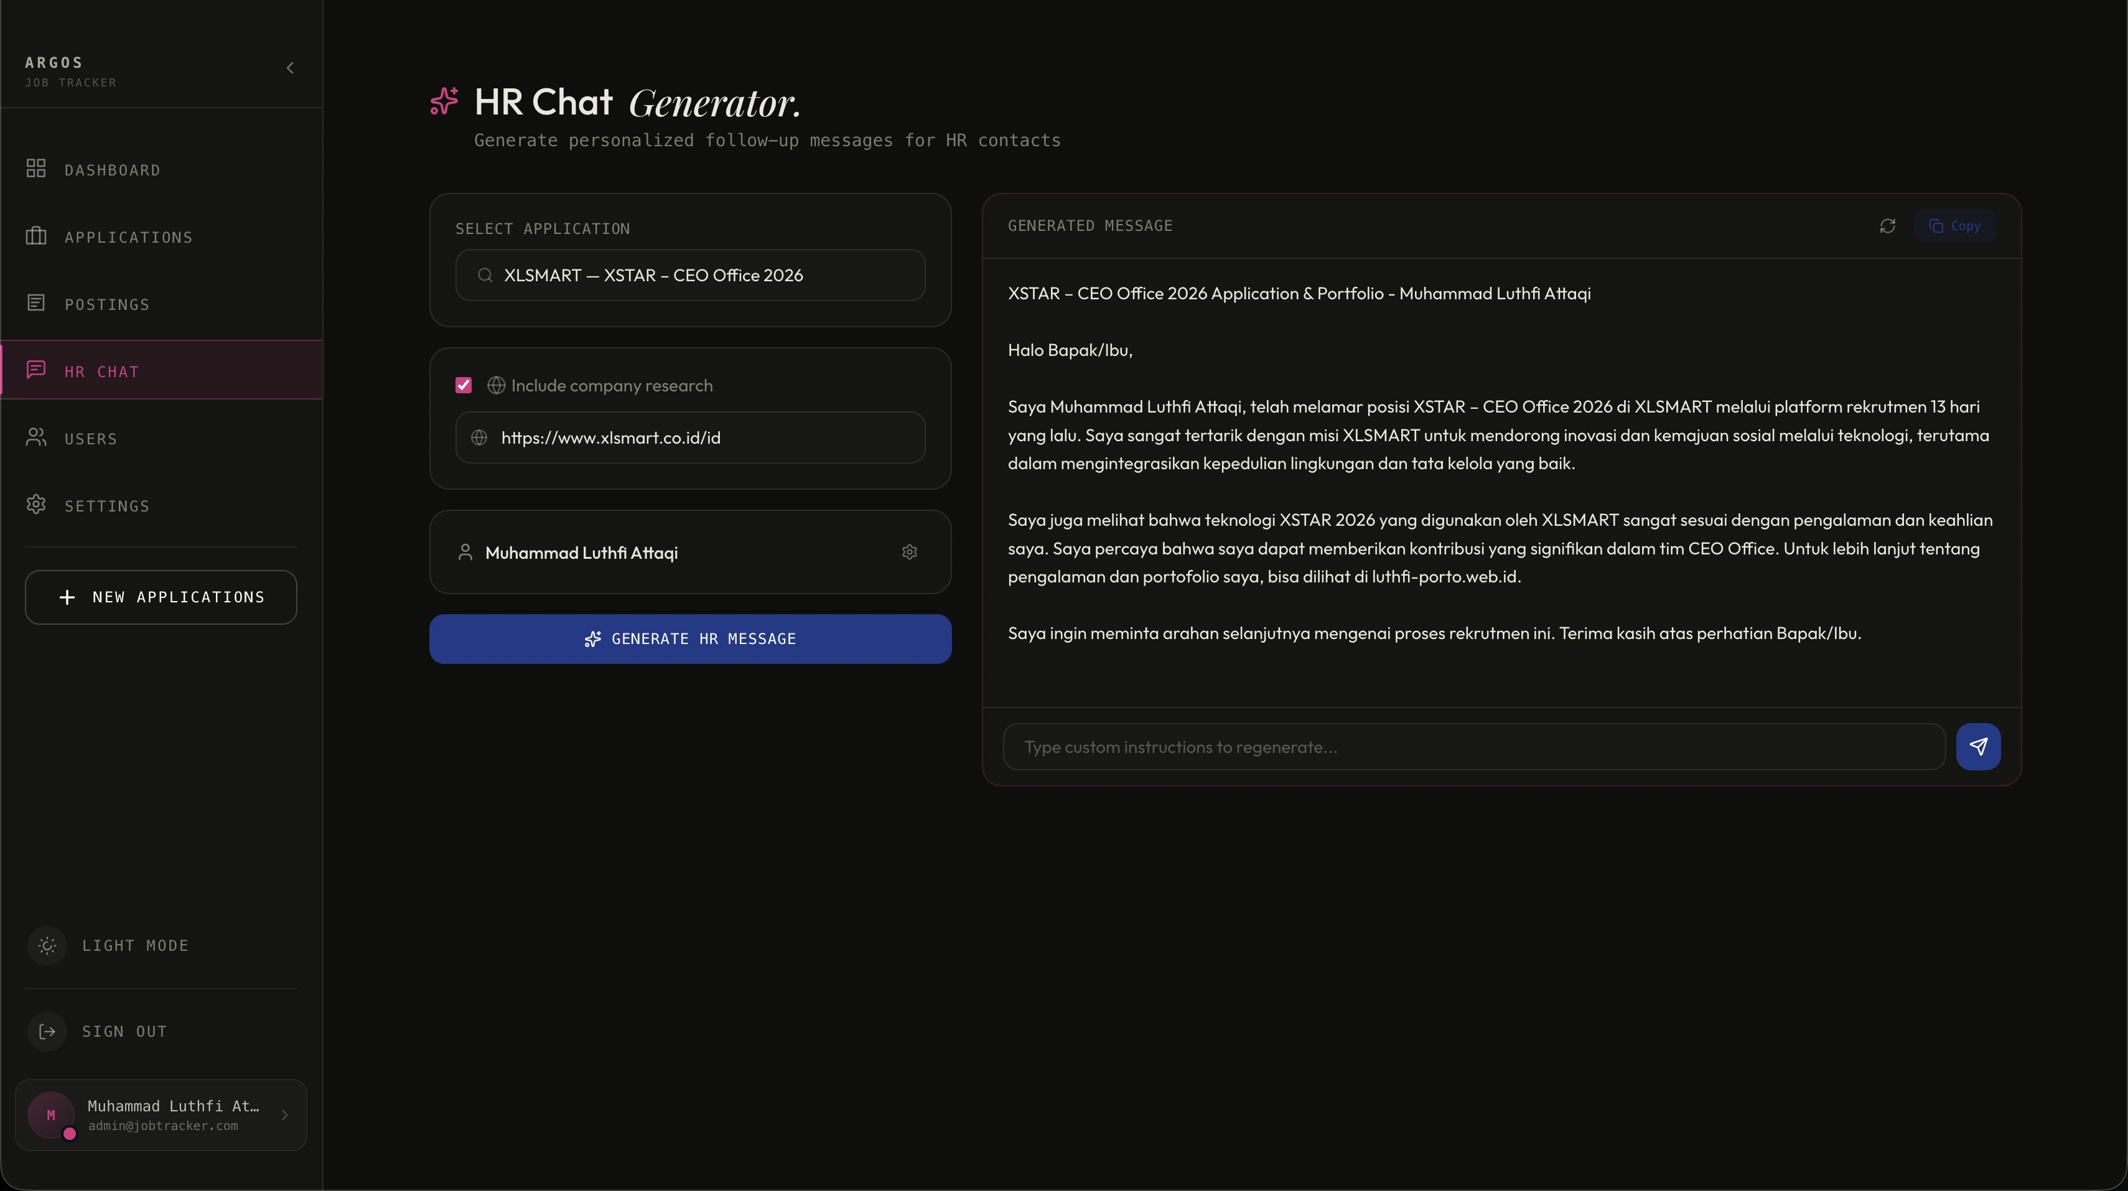The width and height of the screenshot is (2128, 1191).
Task: Click the text 'Halo Bapak/Ibu,'
Action: click(1070, 350)
